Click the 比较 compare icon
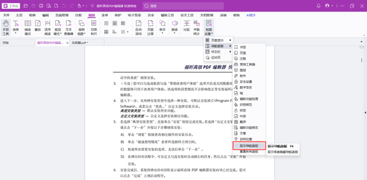Screen dimensions: 367x180 click(187, 27)
